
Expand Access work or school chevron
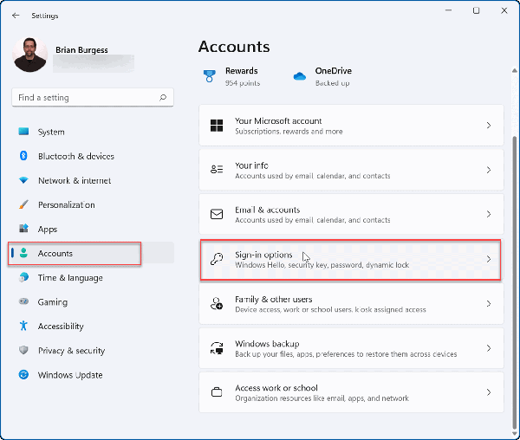[x=489, y=392]
